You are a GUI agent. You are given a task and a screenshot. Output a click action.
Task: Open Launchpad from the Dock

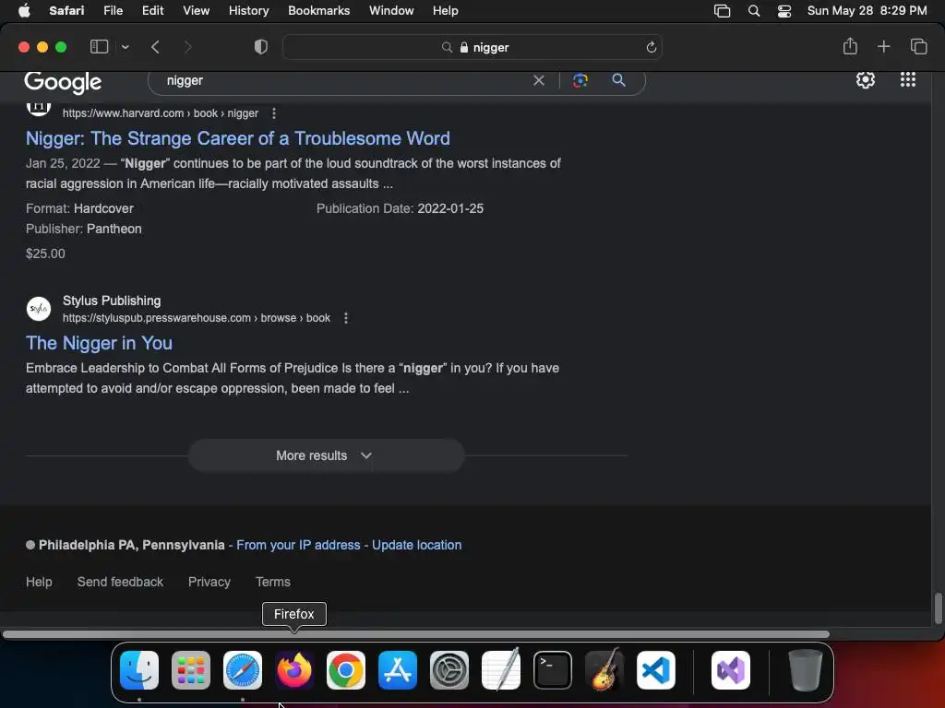point(191,670)
